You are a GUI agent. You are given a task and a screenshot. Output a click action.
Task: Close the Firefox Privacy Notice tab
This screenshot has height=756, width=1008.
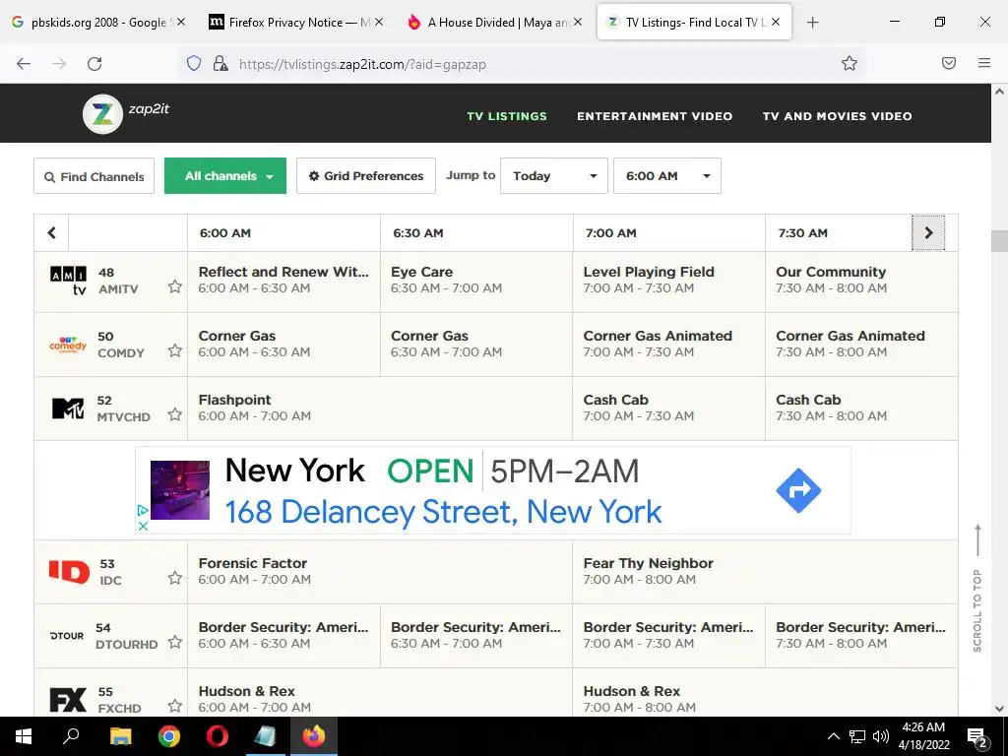[379, 22]
